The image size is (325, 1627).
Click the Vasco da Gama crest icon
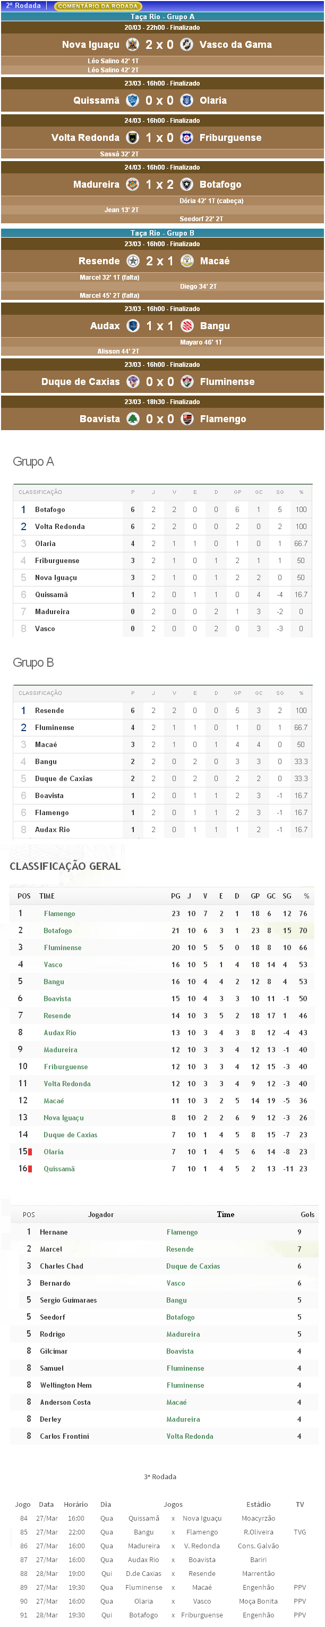(187, 44)
